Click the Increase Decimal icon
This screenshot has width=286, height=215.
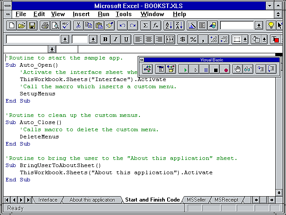click(214, 39)
